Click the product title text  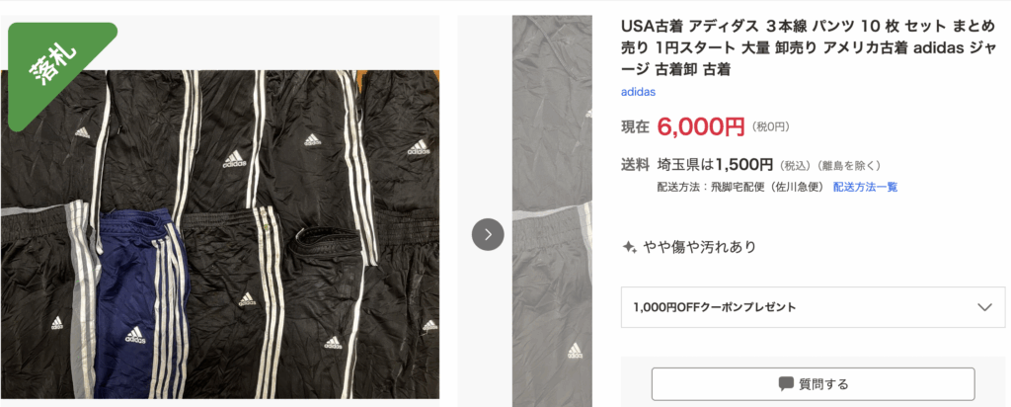tap(813, 48)
